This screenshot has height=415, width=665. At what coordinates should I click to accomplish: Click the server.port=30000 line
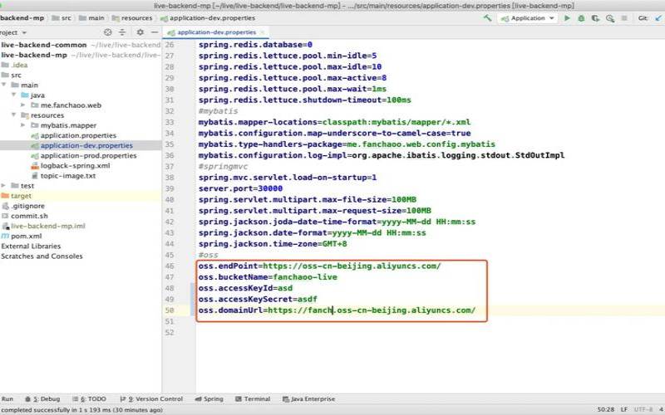click(240, 188)
